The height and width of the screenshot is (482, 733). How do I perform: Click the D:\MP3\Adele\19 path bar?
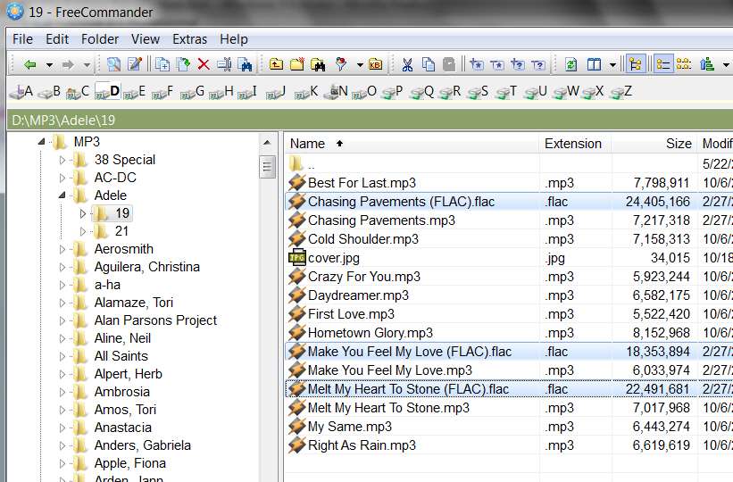point(370,120)
